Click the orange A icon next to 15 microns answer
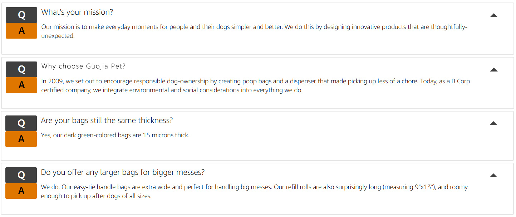 (21, 139)
